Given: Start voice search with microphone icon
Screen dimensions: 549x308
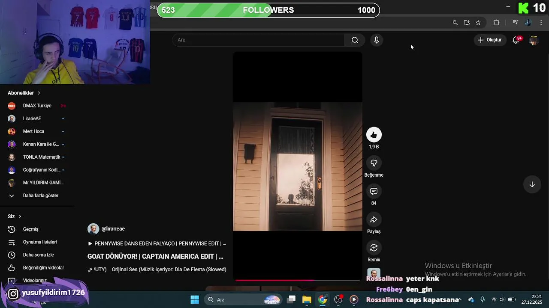Looking at the screenshot, I should [377, 40].
